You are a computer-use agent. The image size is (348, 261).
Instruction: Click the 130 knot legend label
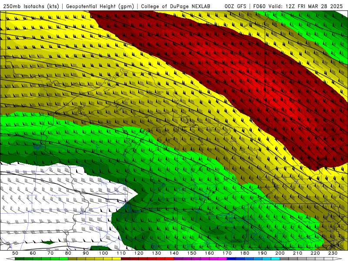157,253
